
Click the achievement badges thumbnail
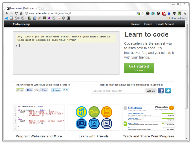coord(94,118)
